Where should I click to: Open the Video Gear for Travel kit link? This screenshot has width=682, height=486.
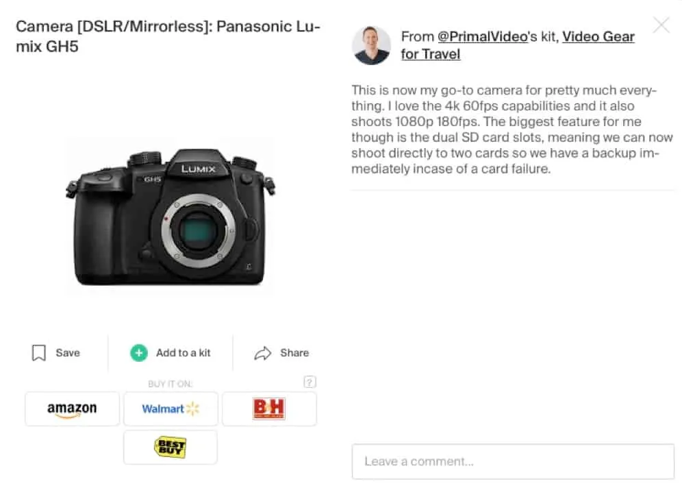pos(518,45)
